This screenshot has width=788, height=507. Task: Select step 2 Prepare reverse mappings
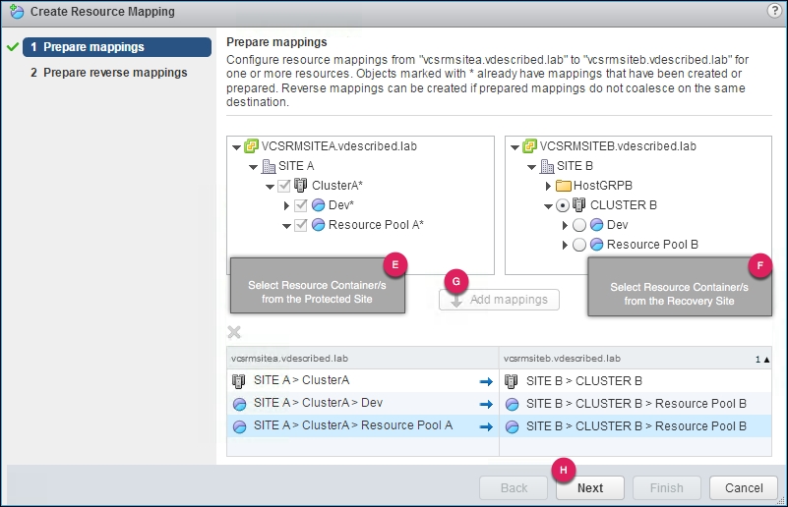point(108,73)
